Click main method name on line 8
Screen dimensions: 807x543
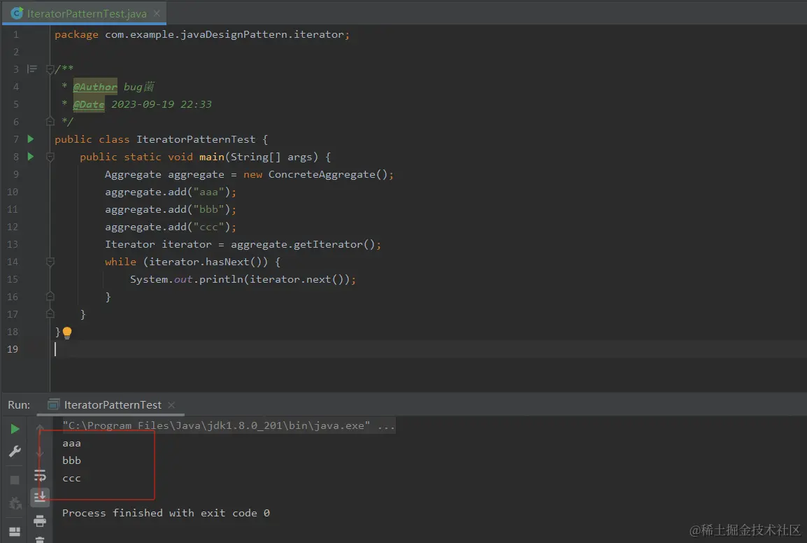pos(211,157)
